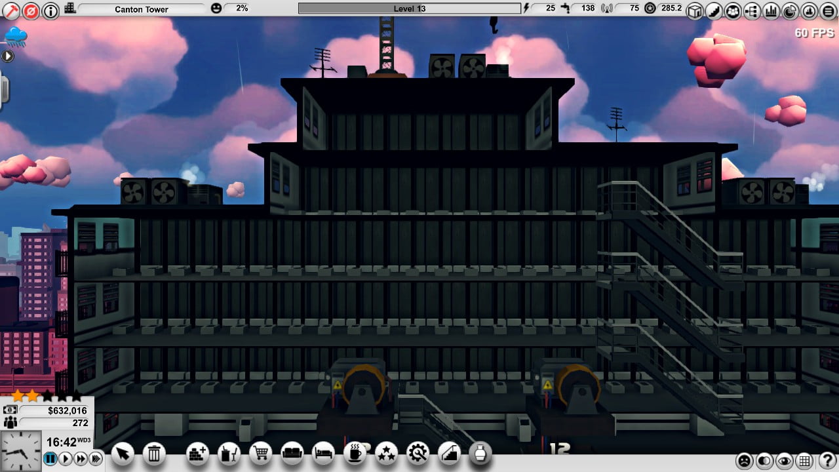Toggle the eye visibility view
This screenshot has width=839, height=472.
coord(785,461)
